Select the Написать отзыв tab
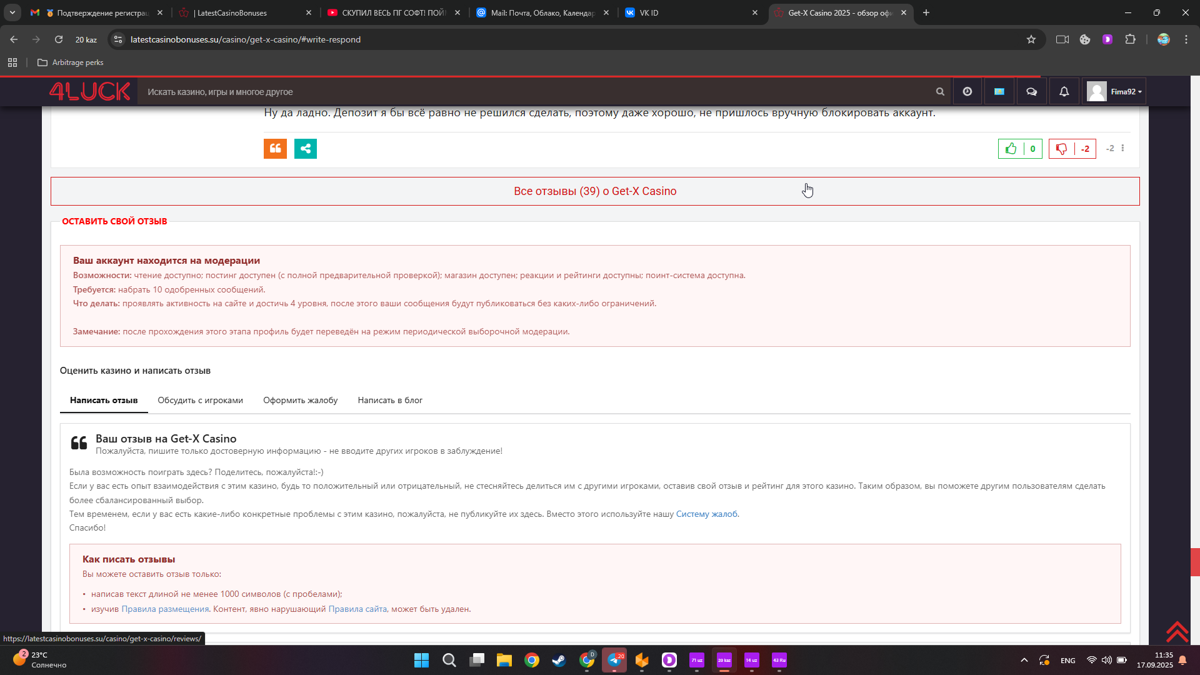This screenshot has width=1200, height=675. 104,401
